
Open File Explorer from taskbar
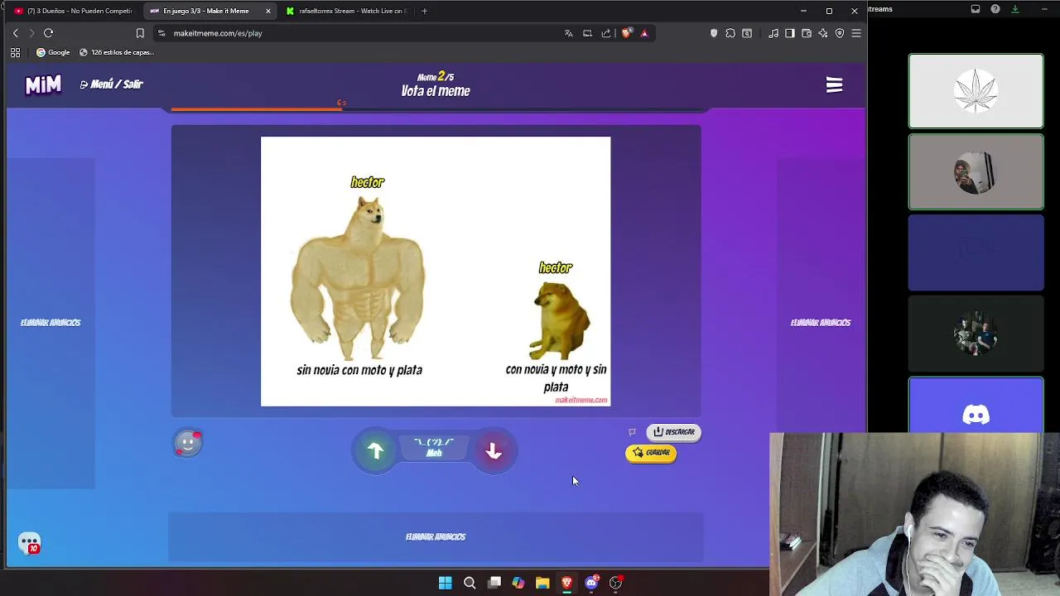(542, 583)
